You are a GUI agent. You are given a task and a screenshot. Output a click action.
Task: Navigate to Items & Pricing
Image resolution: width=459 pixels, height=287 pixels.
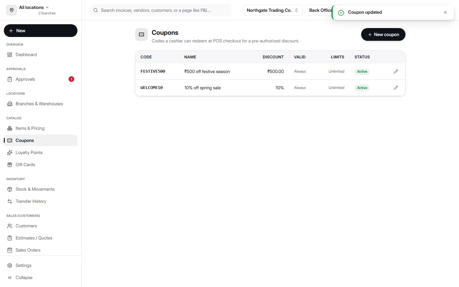(40, 128)
